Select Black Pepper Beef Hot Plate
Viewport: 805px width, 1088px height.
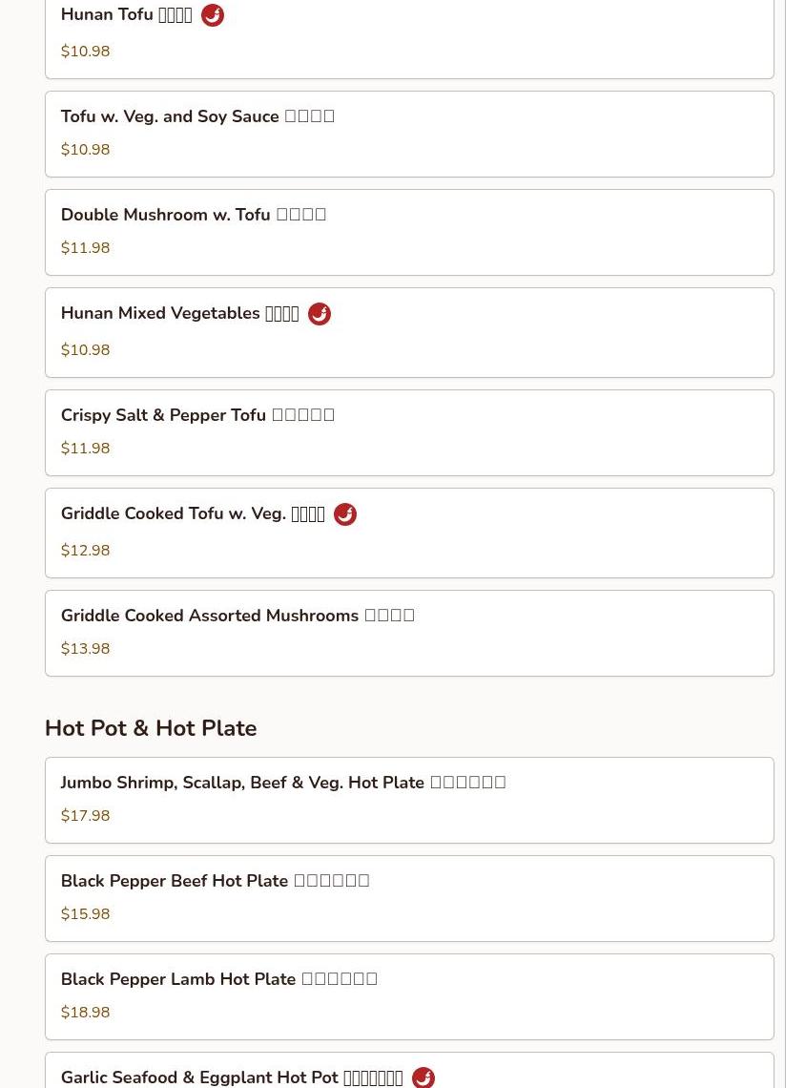coord(408,898)
